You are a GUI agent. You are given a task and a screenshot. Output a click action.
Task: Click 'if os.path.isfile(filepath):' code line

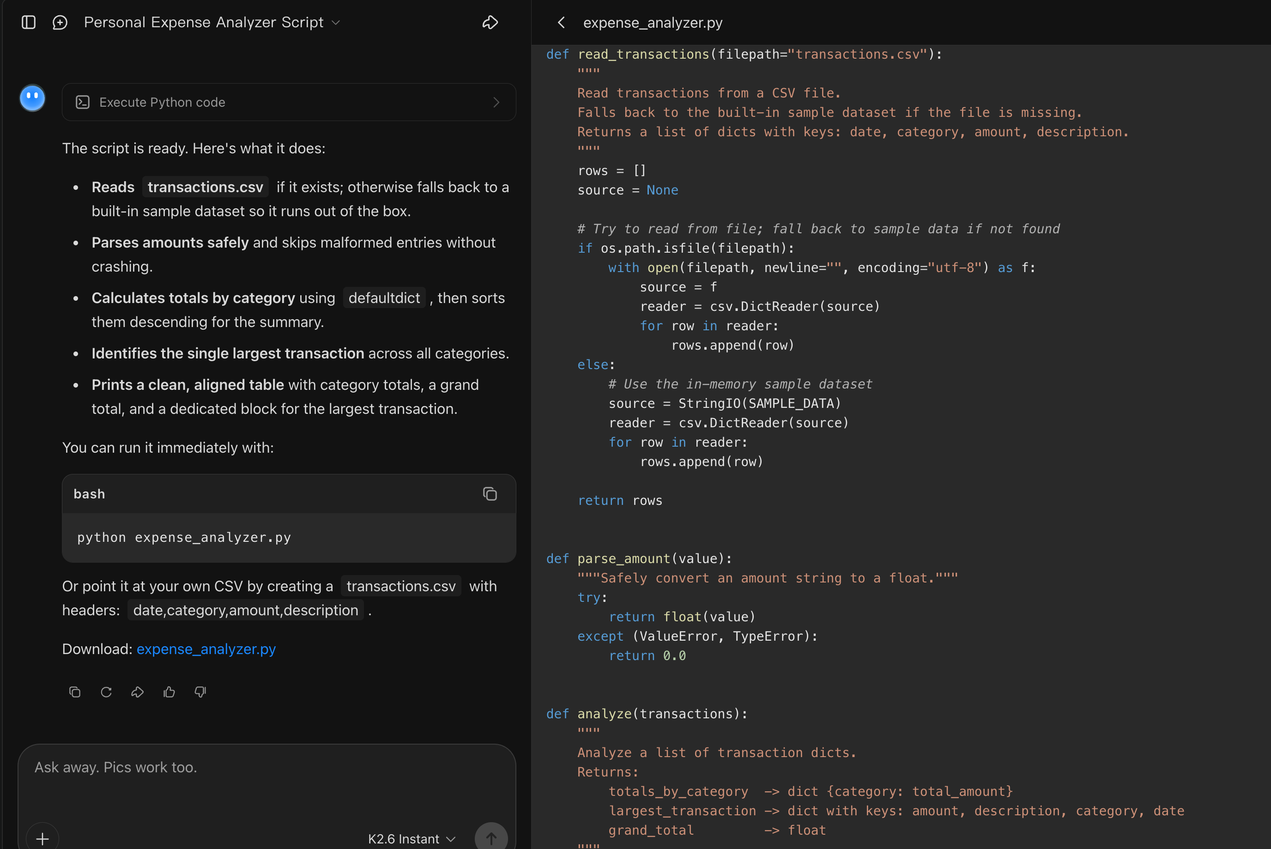(686, 248)
